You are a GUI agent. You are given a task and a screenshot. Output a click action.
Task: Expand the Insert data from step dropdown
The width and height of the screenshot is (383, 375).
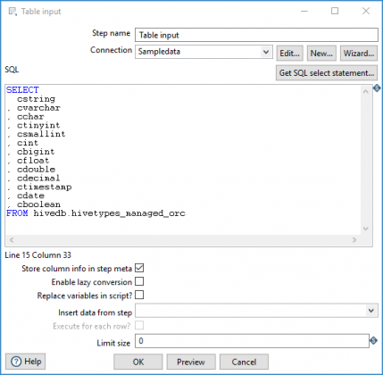coord(256,311)
